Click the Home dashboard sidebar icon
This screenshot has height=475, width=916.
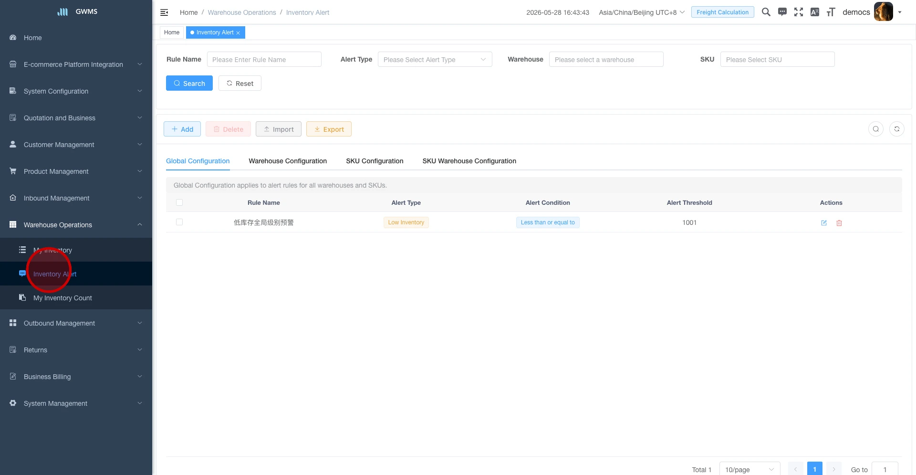point(13,37)
